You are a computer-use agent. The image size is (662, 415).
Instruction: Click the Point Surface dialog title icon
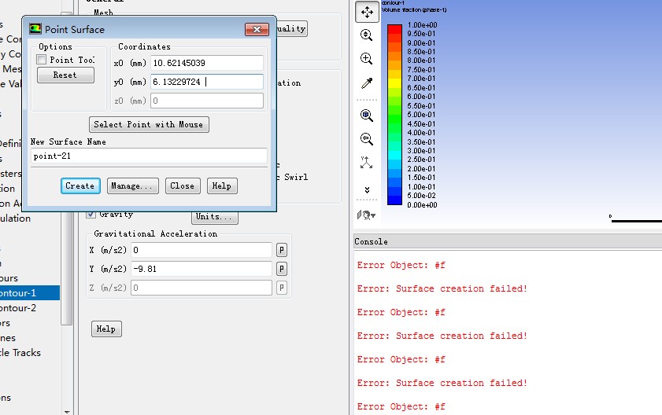(x=35, y=29)
